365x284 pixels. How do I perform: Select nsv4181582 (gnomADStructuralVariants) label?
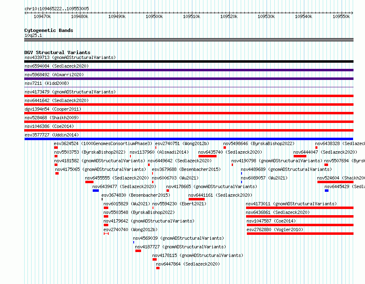click(100, 161)
